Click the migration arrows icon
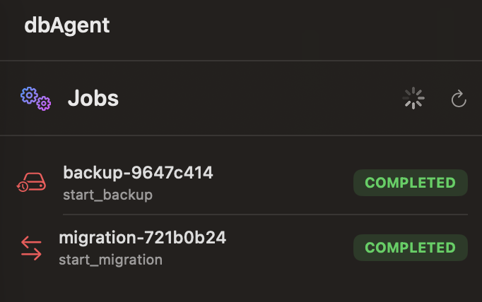The height and width of the screenshot is (302, 482). tap(31, 247)
